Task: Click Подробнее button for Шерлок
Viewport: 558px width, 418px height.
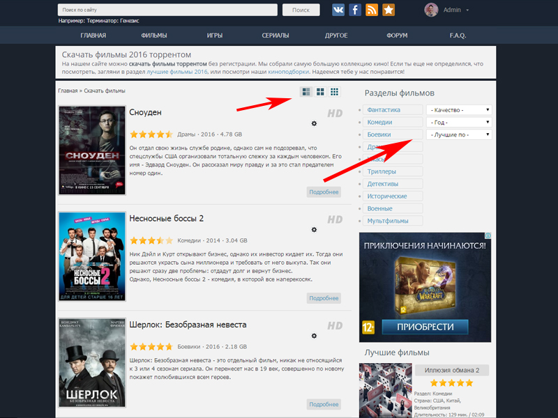Action: coord(324,404)
